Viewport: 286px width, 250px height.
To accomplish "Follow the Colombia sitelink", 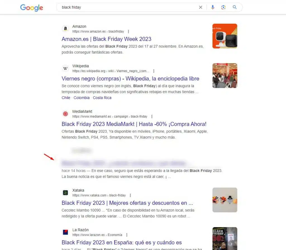I will [82, 98].
